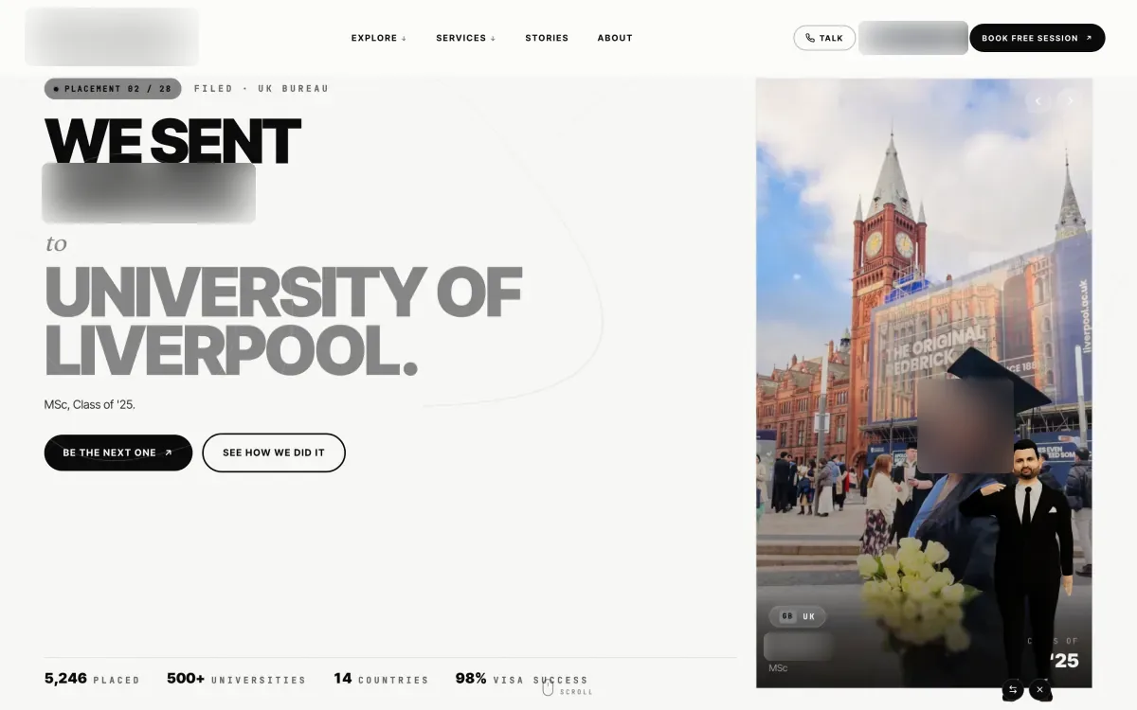Click Be The Next One button
The image size is (1137, 710).
coord(118,453)
